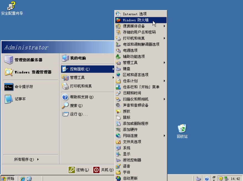This screenshot has width=243, height=181.
Task: Click the 文件夹选项 folder icon
Action: coord(118,142)
